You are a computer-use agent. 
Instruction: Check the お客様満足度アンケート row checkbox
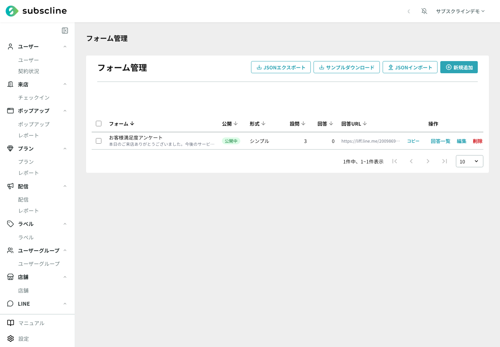click(99, 141)
